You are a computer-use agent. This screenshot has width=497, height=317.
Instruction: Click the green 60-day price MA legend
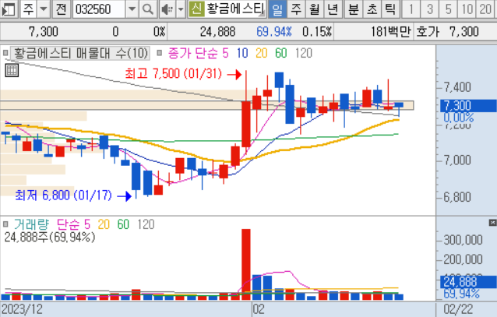281,53
